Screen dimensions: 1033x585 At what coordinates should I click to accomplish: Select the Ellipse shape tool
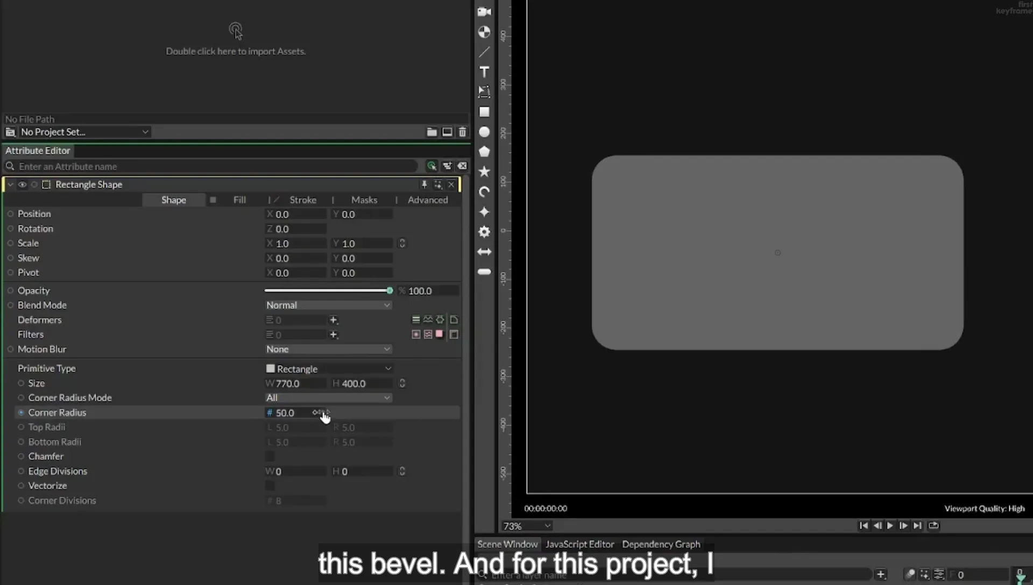point(484,132)
